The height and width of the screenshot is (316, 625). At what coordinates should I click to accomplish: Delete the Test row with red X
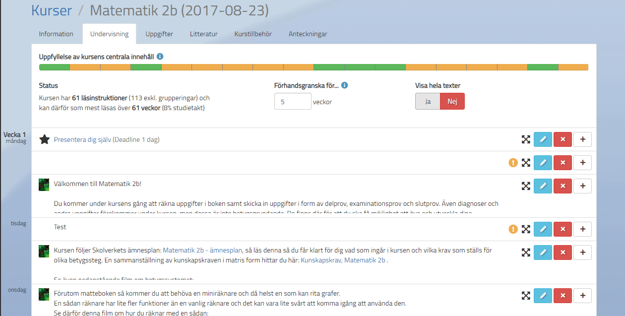point(562,229)
